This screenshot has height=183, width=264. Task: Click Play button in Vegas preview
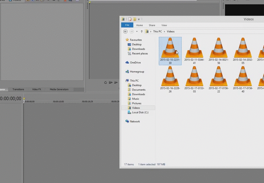coord(116,82)
